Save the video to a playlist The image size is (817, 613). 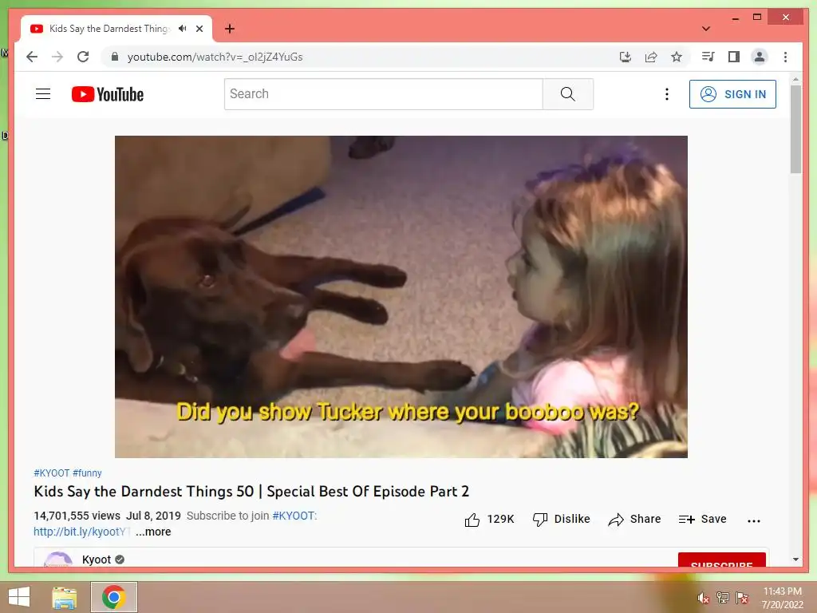702,519
